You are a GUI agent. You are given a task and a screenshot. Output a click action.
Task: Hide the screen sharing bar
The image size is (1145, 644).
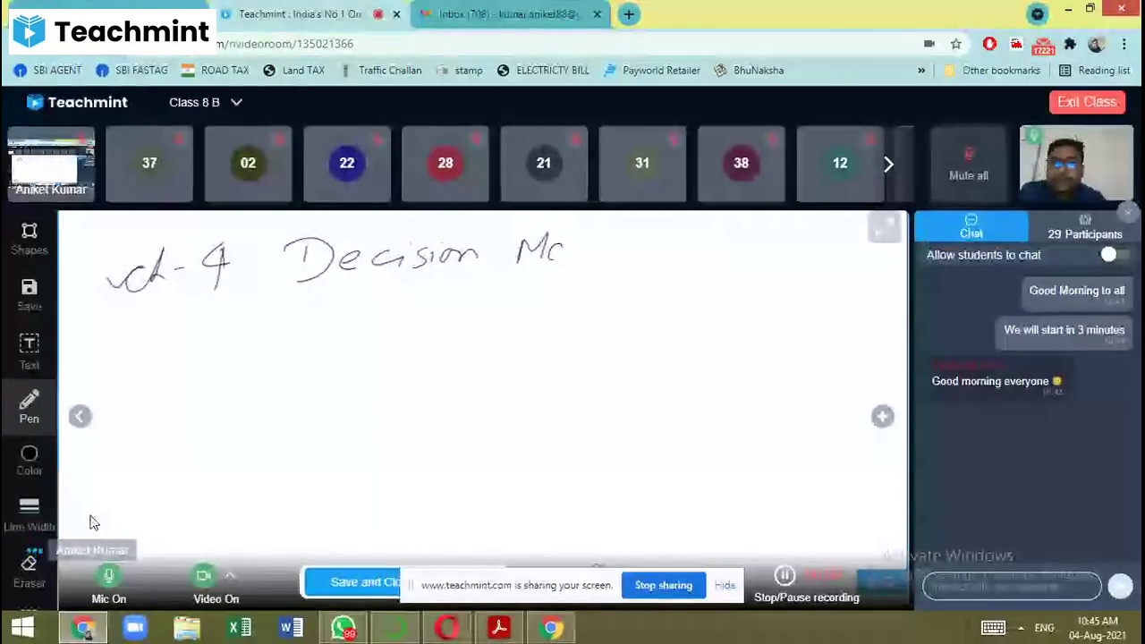pos(725,585)
